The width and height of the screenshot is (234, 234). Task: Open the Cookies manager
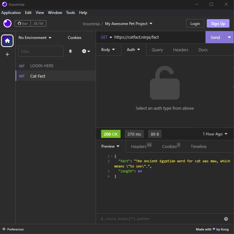(75, 38)
